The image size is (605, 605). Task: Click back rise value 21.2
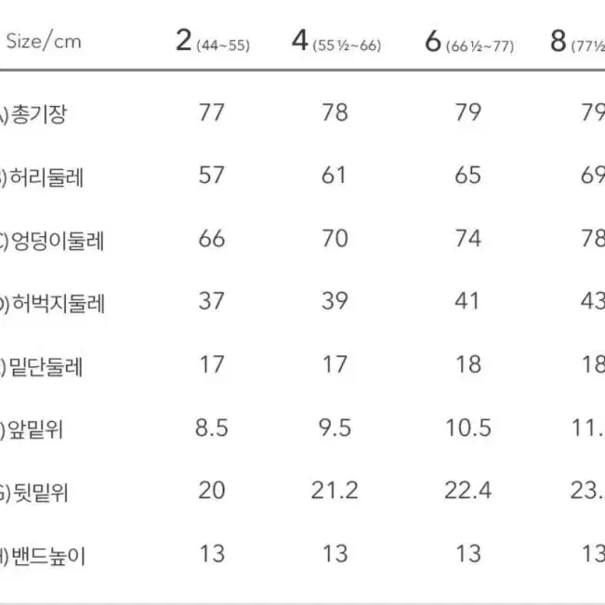pos(335,491)
